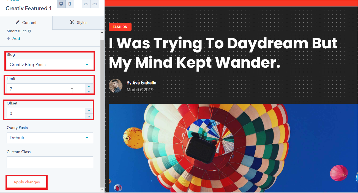Open Query Posts Default dropdown
Screen dimensions: 358x193
click(50, 138)
